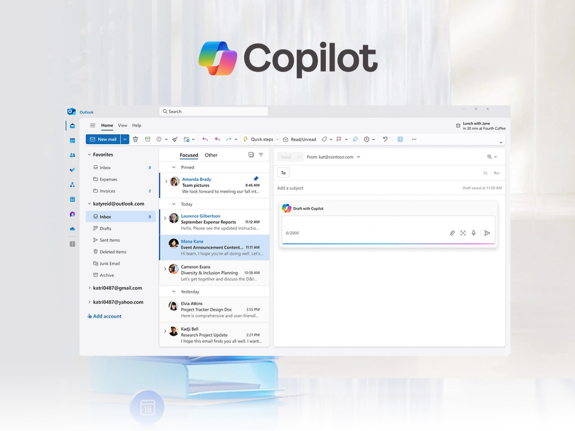Open the View ribbon tab
The height and width of the screenshot is (431, 575).
pos(123,125)
